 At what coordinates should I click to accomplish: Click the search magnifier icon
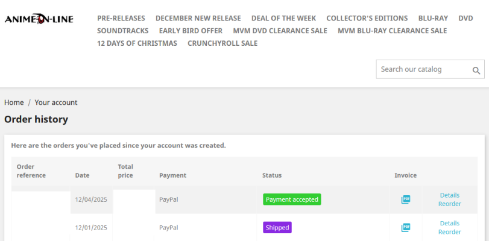click(x=476, y=70)
